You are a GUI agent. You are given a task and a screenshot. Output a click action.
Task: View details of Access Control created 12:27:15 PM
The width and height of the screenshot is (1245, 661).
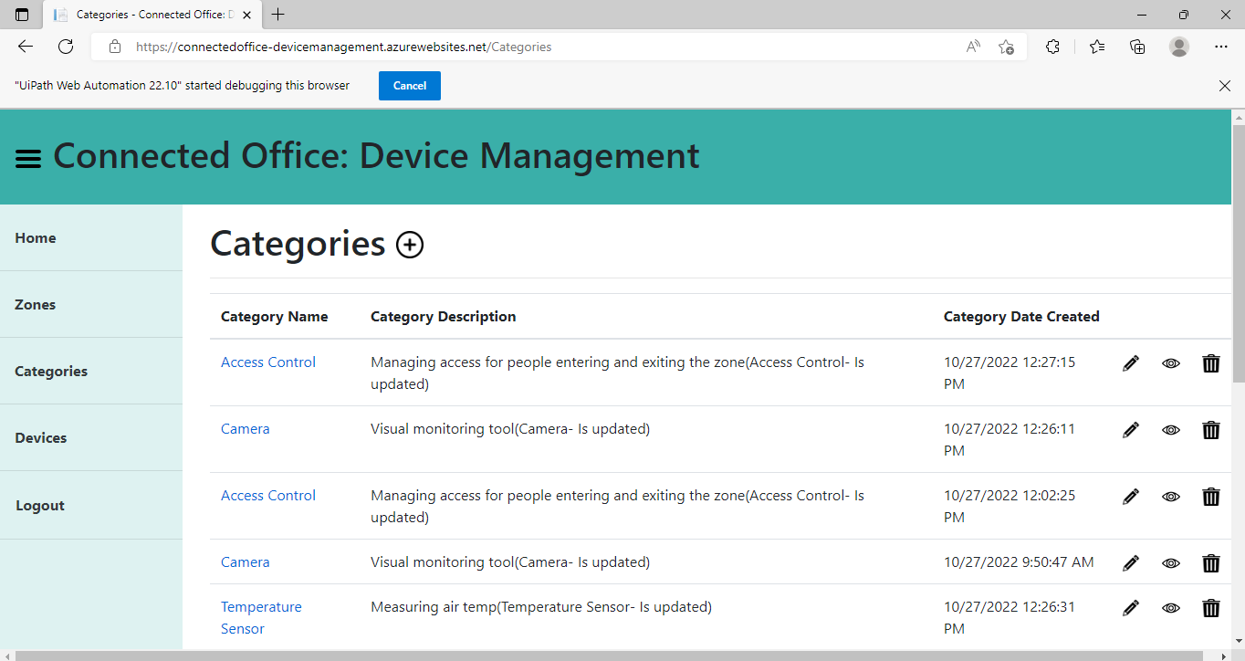[x=1171, y=363]
